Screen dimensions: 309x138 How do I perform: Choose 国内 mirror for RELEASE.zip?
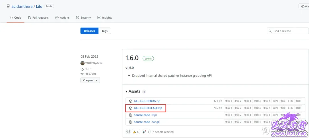click(x=275, y=108)
